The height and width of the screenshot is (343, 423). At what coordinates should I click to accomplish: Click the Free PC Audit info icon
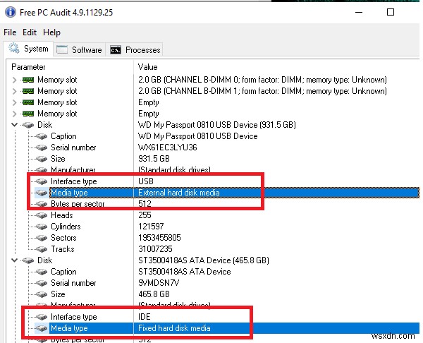coord(10,13)
